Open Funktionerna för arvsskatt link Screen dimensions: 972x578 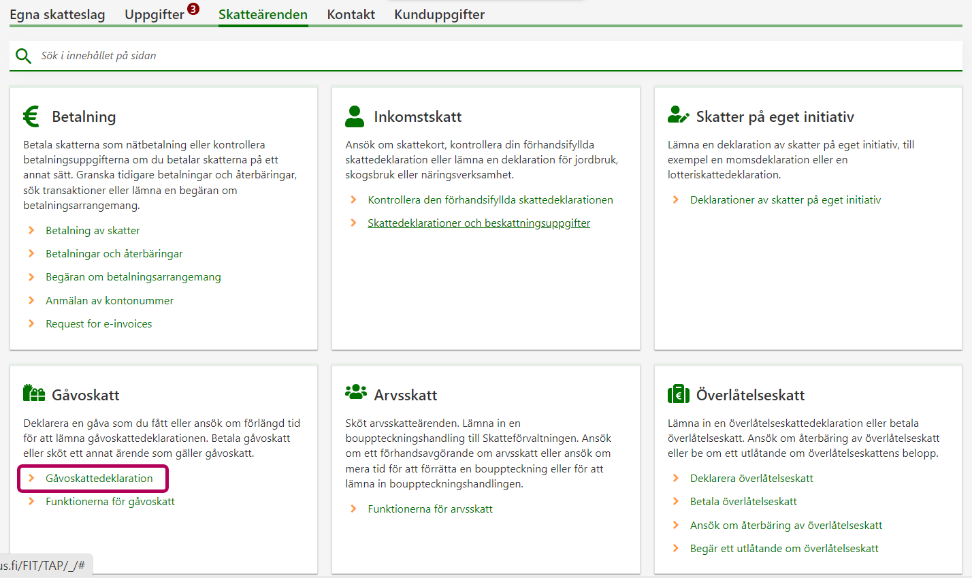coord(430,509)
